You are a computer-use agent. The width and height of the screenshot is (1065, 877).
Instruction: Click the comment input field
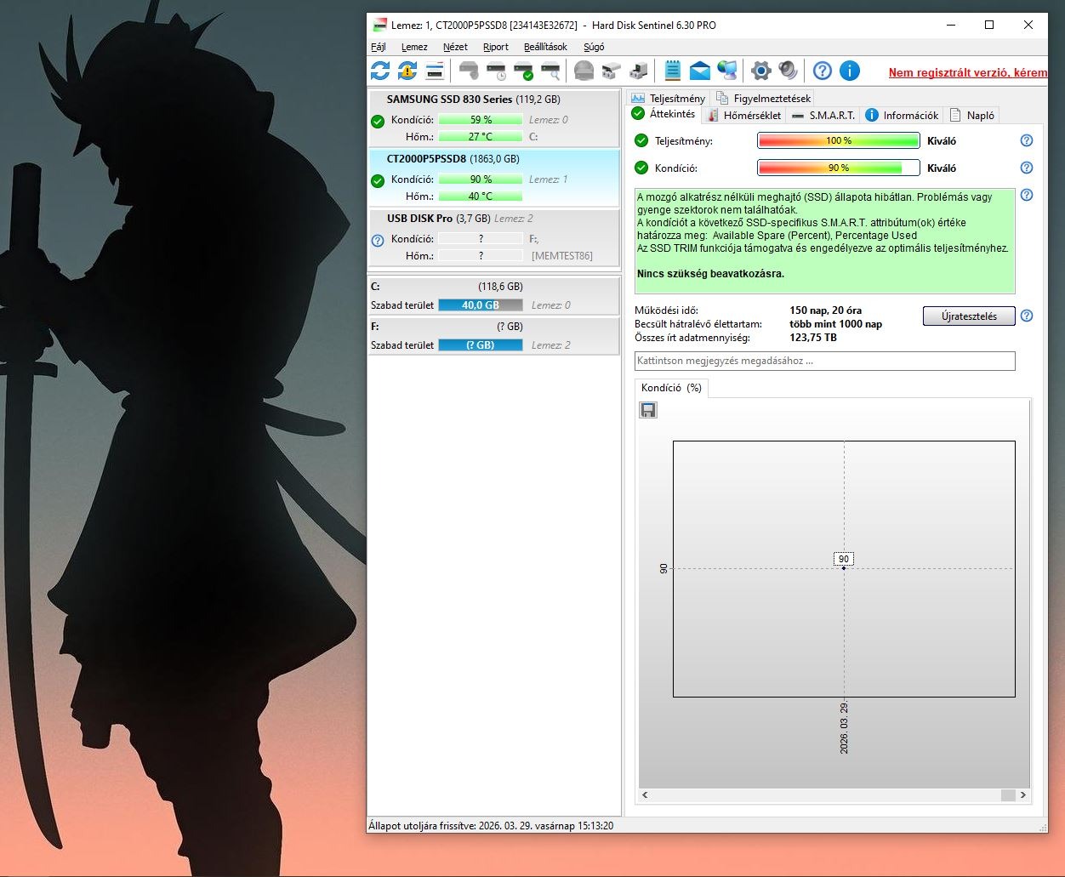[x=824, y=361]
